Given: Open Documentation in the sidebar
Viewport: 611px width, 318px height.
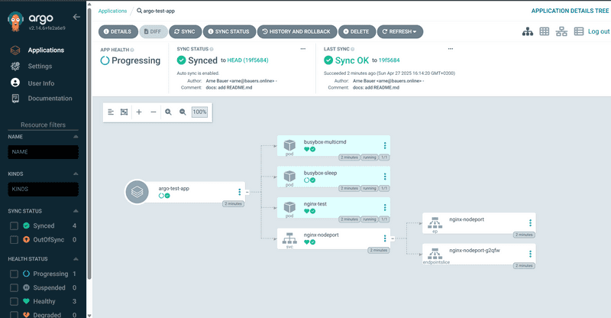Looking at the screenshot, I should point(50,99).
